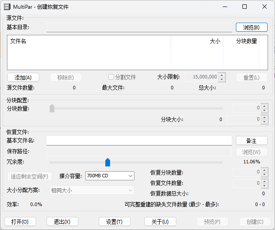Click the 分块数量 numeric field
This screenshot has height=230, width=275.
247,108
